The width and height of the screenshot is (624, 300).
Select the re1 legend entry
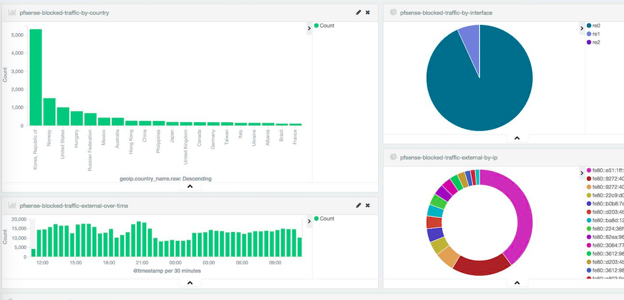[593, 34]
